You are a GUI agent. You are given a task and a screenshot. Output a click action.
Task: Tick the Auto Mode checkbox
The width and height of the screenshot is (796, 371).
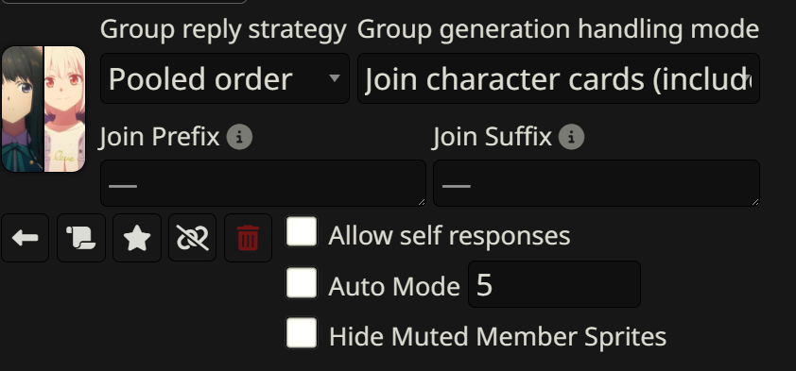click(x=302, y=282)
